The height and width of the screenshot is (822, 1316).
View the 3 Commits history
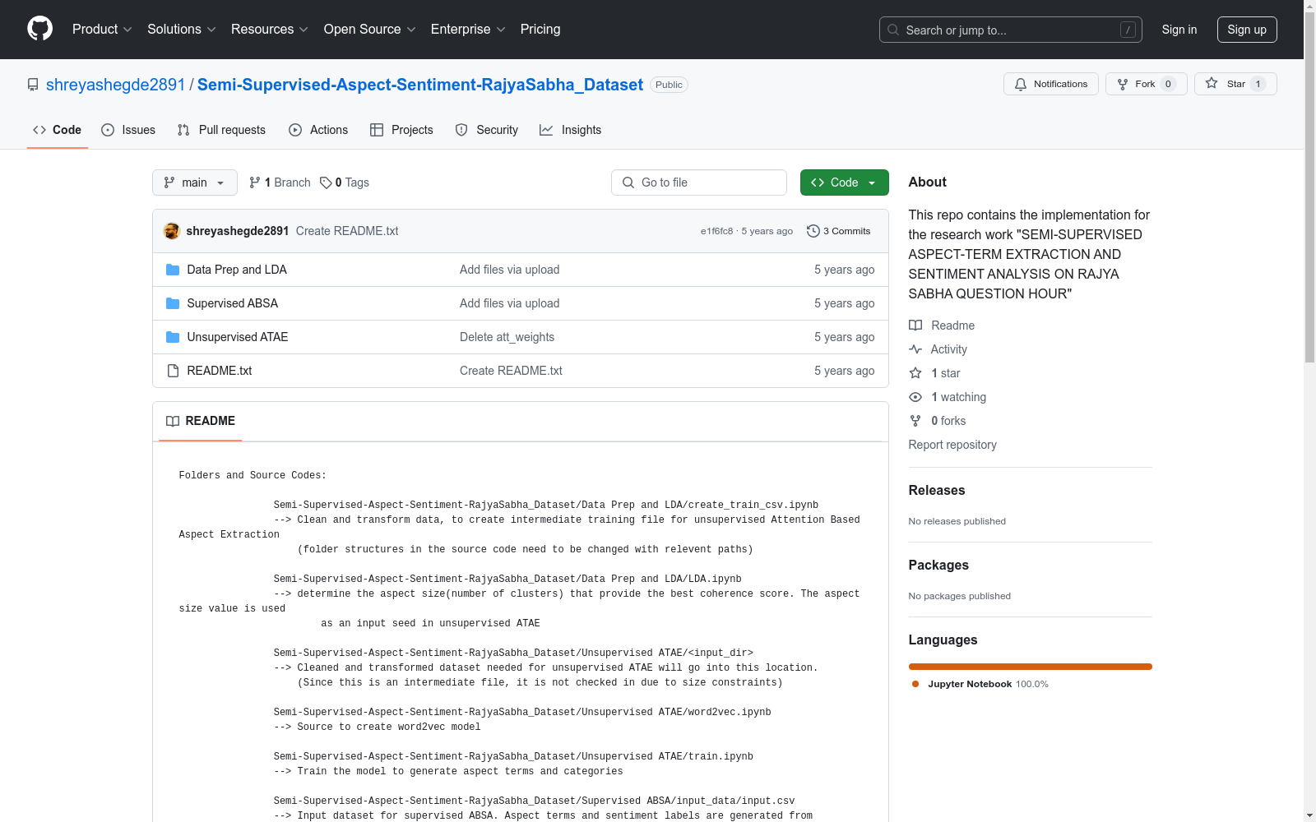coord(839,231)
